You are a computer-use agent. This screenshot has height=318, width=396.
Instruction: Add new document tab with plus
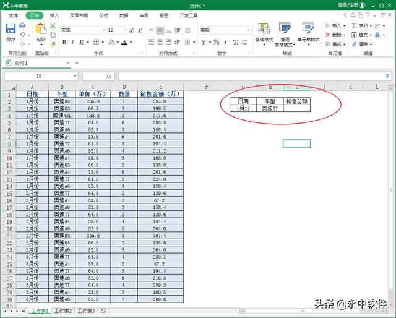(77, 63)
